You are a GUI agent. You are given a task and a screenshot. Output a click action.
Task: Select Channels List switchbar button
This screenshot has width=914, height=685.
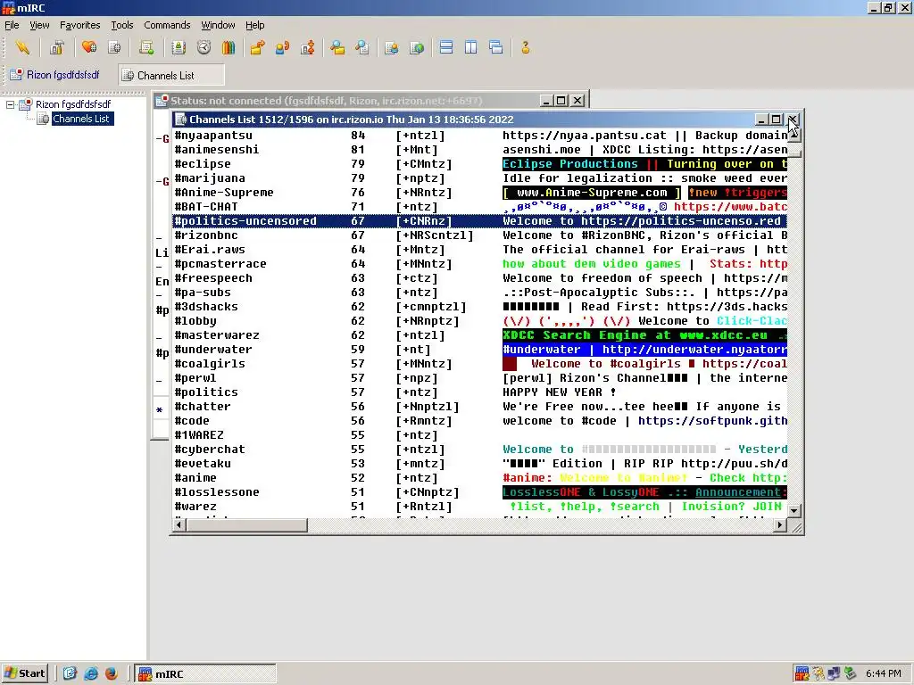pyautogui.click(x=171, y=75)
